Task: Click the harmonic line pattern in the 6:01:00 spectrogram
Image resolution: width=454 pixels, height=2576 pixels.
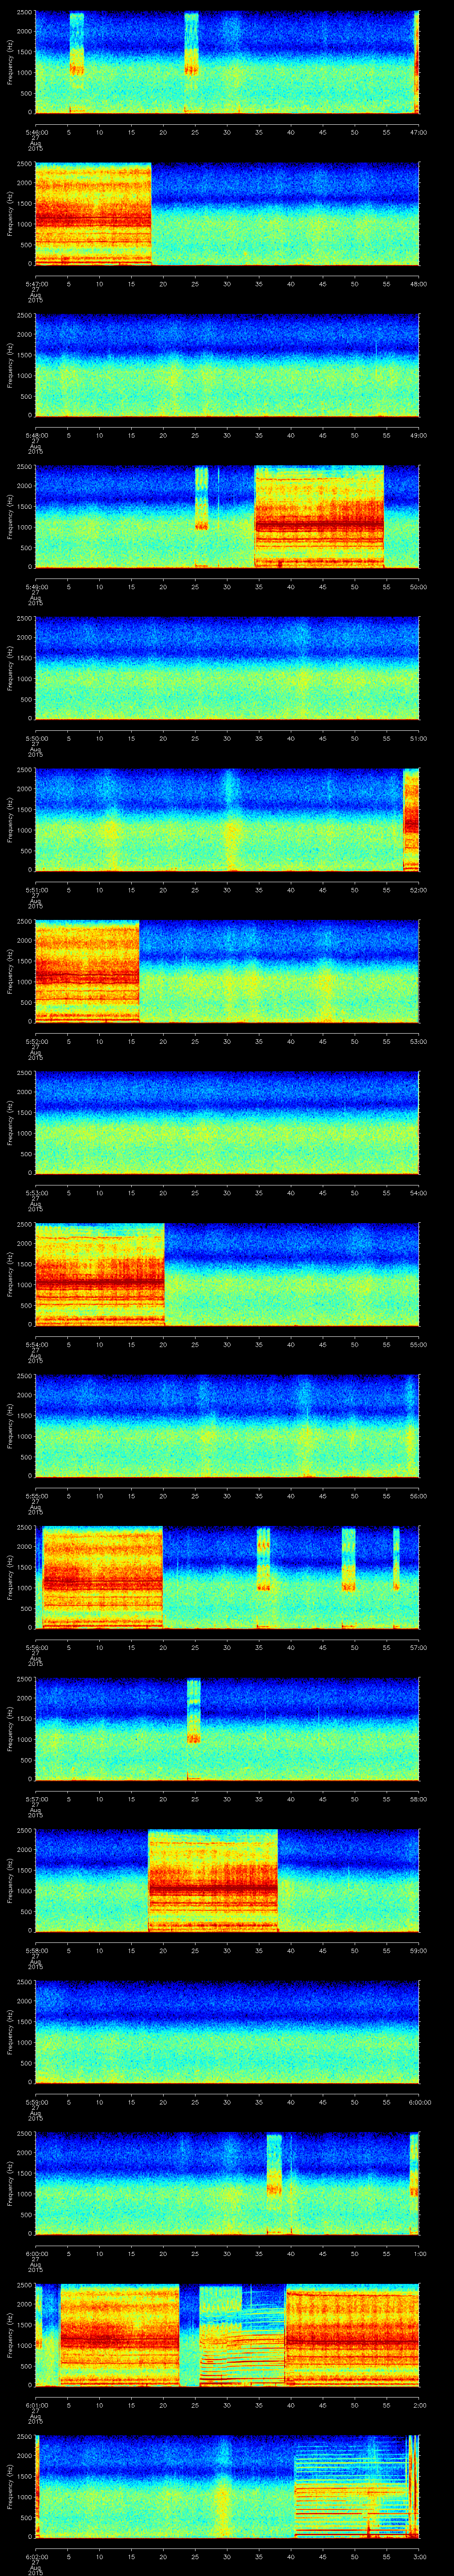Action: click(x=243, y=2340)
